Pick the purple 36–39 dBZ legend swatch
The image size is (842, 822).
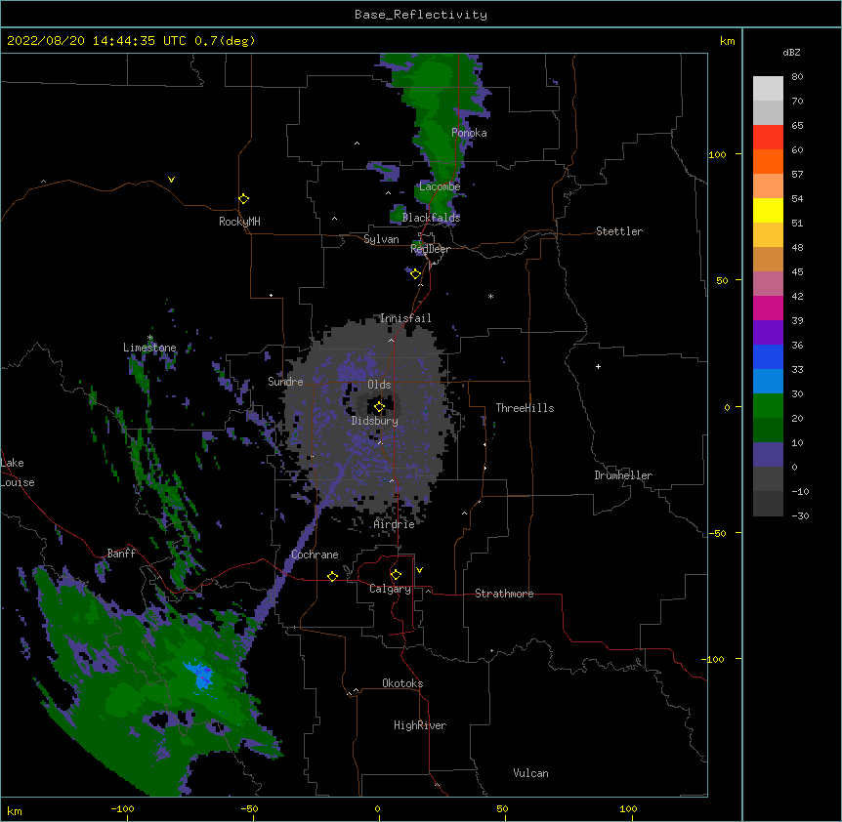pos(768,333)
